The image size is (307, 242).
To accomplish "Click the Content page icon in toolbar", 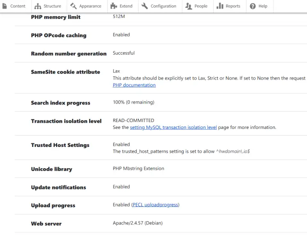I will coord(5,6).
